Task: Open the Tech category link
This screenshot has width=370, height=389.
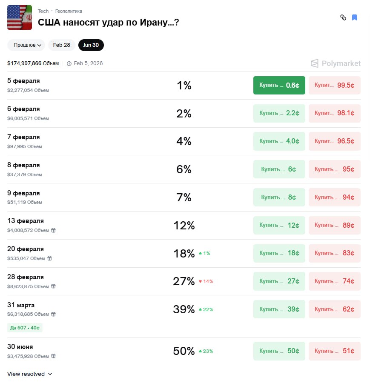Action: pyautogui.click(x=43, y=11)
